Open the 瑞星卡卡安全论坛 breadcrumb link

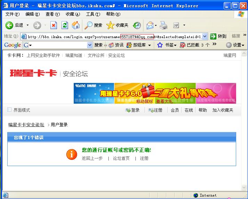[26, 125]
